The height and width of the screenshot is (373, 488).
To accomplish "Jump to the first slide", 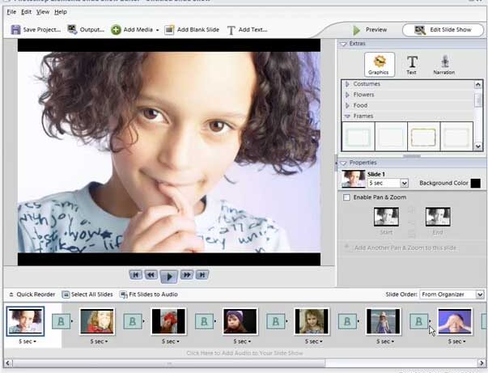I will (x=136, y=275).
